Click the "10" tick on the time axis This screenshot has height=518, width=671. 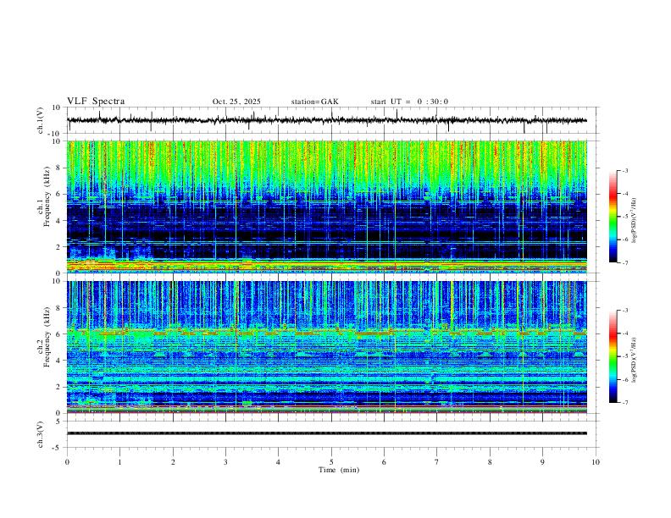(596, 462)
